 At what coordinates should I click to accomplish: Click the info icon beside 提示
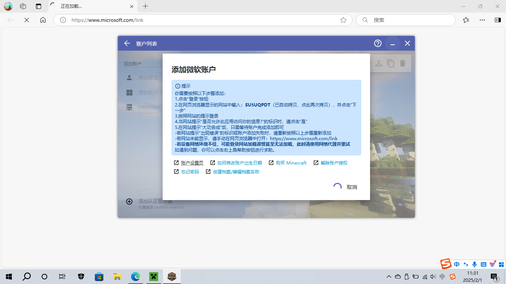point(177,86)
